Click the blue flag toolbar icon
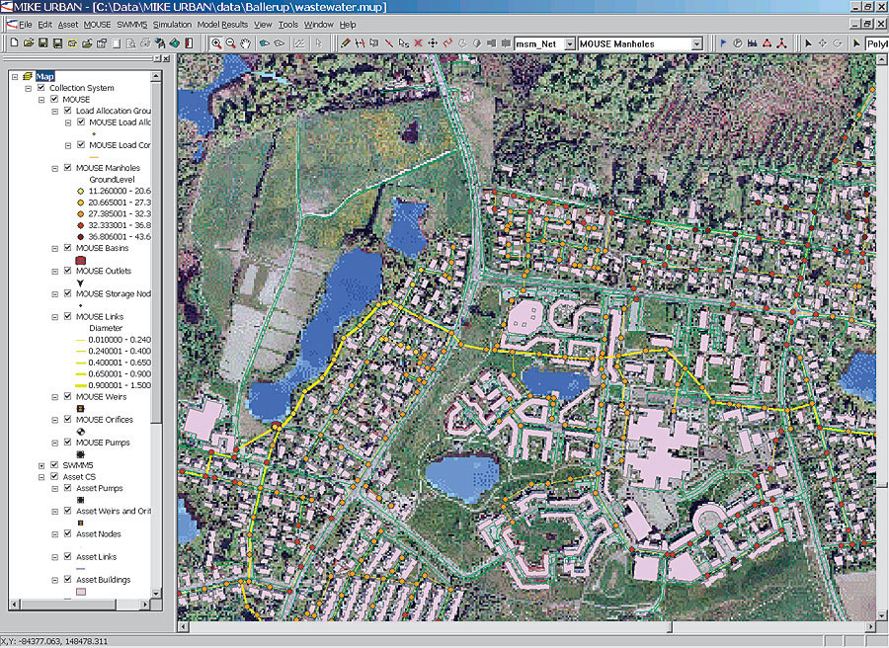The image size is (889, 648). [723, 43]
